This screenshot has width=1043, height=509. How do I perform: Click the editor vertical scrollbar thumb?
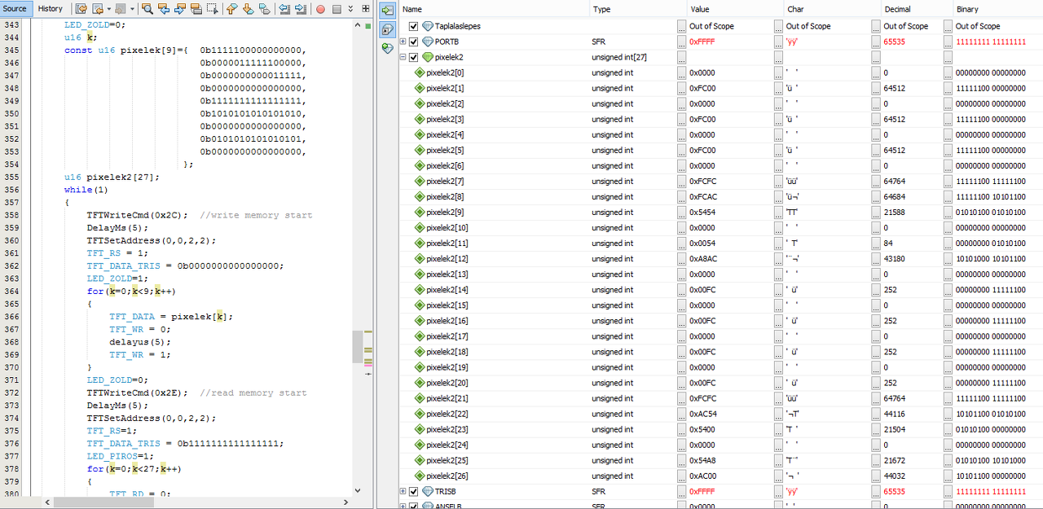pos(357,348)
